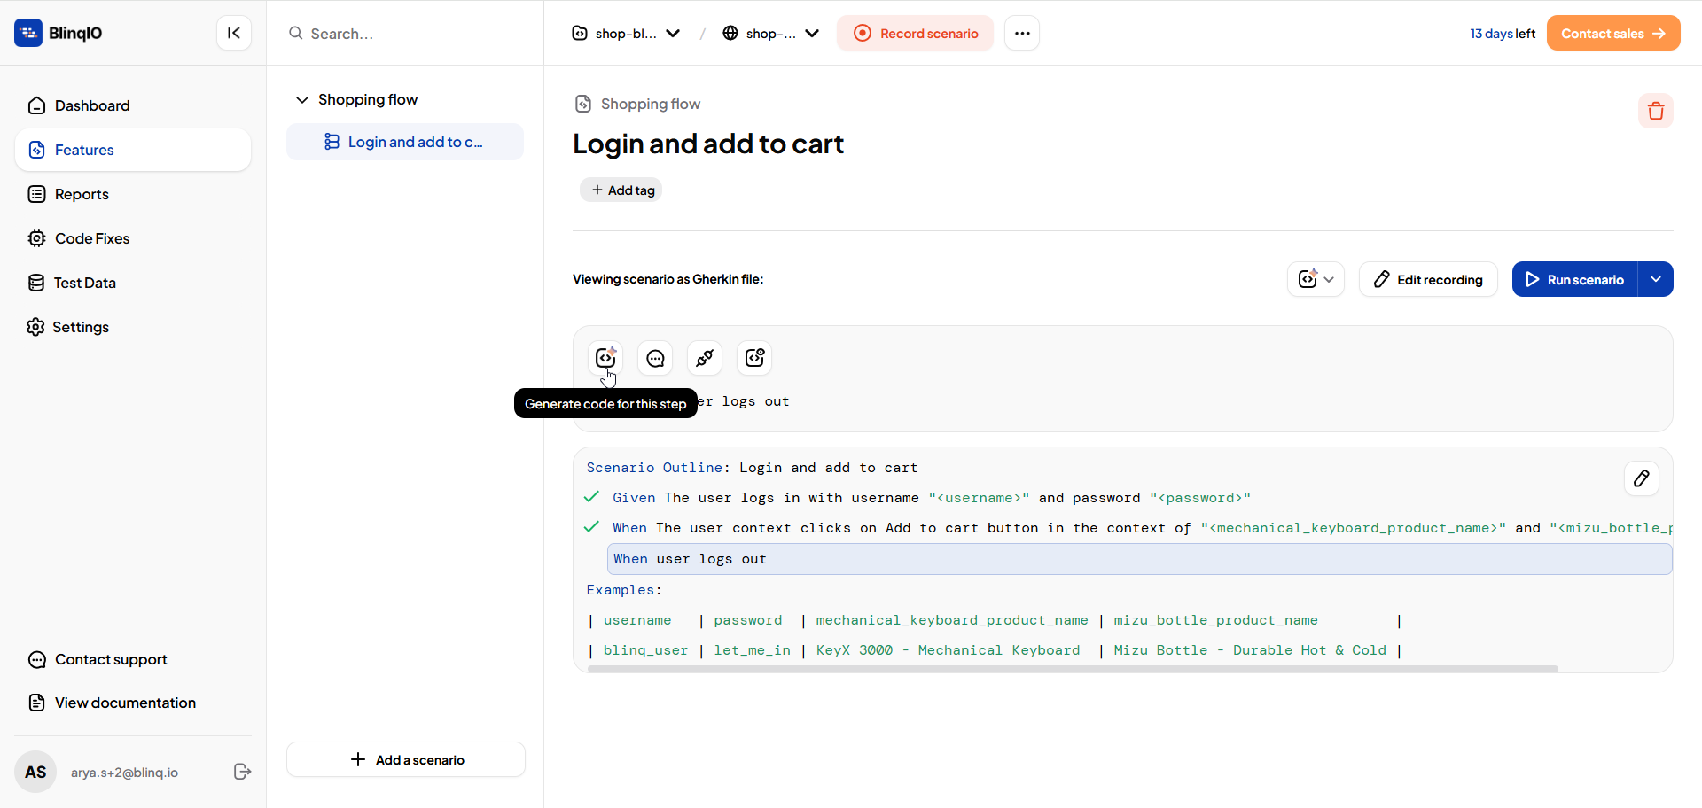Image resolution: width=1702 pixels, height=808 pixels.
Task: Click the horizontal scrollbar of Gherkin panel
Action: coord(1073,669)
